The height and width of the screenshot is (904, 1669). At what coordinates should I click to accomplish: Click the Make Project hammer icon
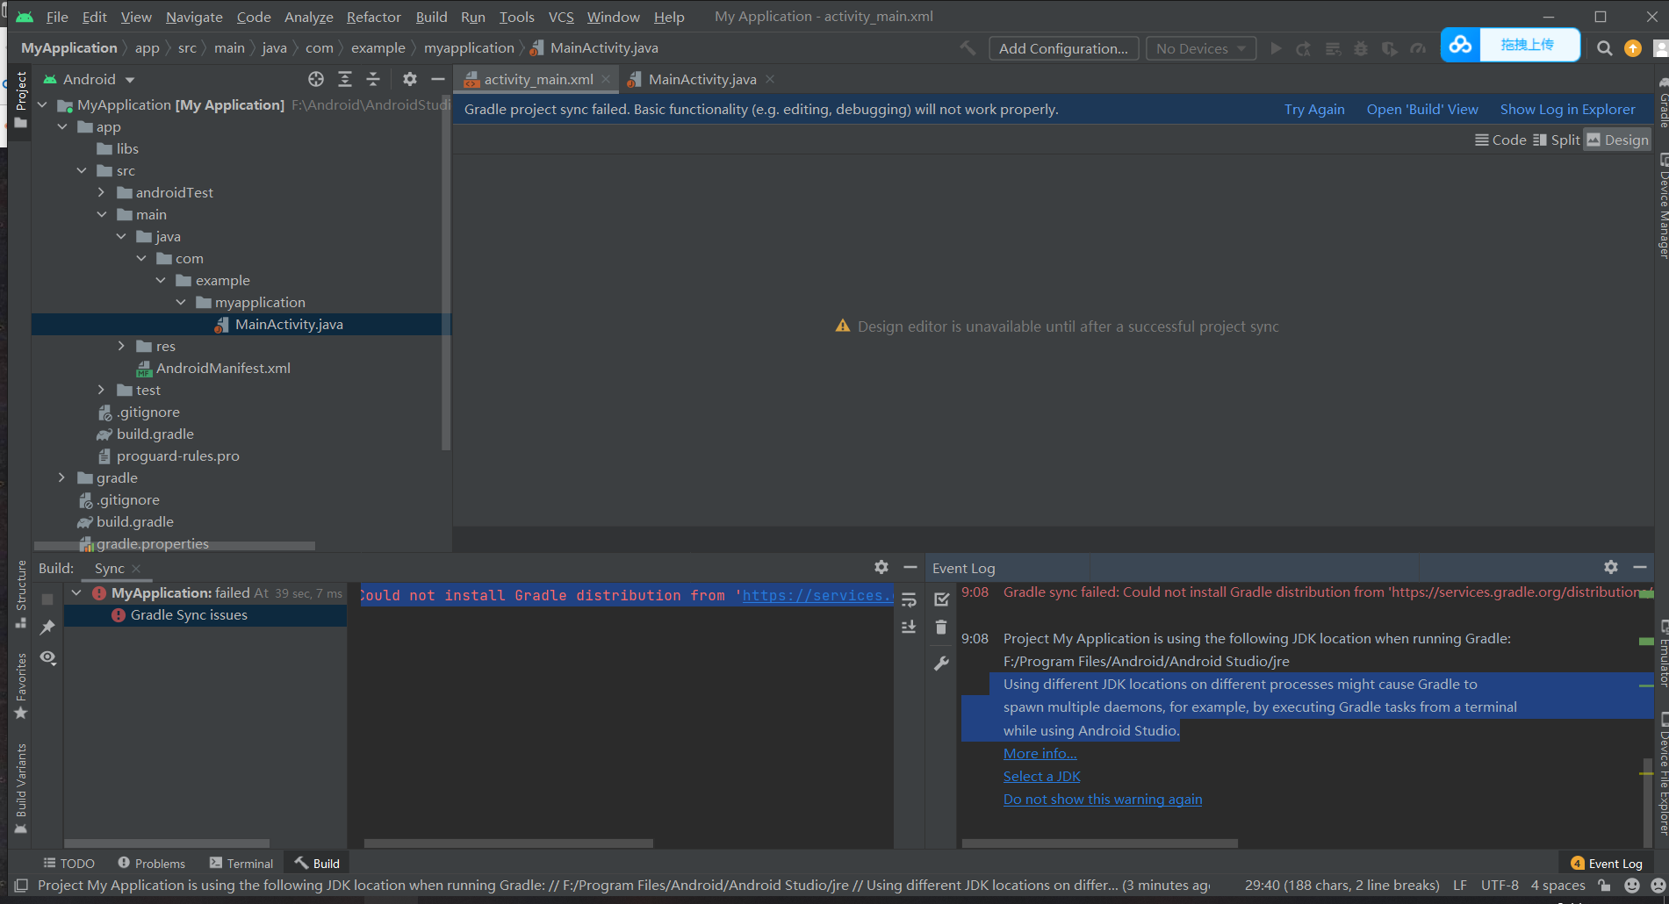968,48
